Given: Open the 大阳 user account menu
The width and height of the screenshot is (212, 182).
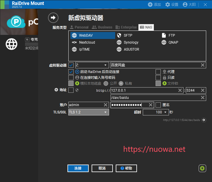Looking at the screenshot, I should pos(189,5).
